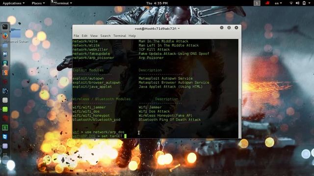The image size is (314, 176).
Task: Click the network/webkiller text
Action: 90,49
